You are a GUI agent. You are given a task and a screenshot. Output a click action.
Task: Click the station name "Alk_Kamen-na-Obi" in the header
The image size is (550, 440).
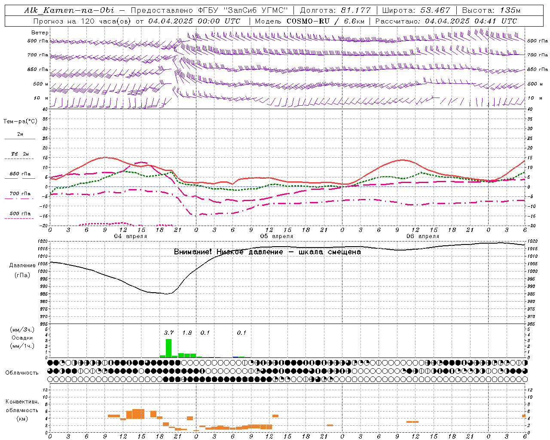coord(69,10)
